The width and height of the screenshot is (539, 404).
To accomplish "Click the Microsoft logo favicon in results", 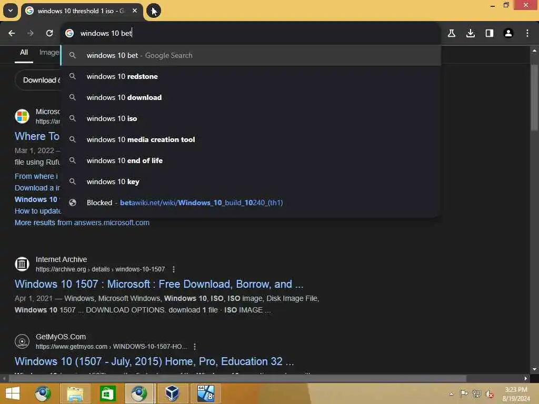I will [x=22, y=116].
